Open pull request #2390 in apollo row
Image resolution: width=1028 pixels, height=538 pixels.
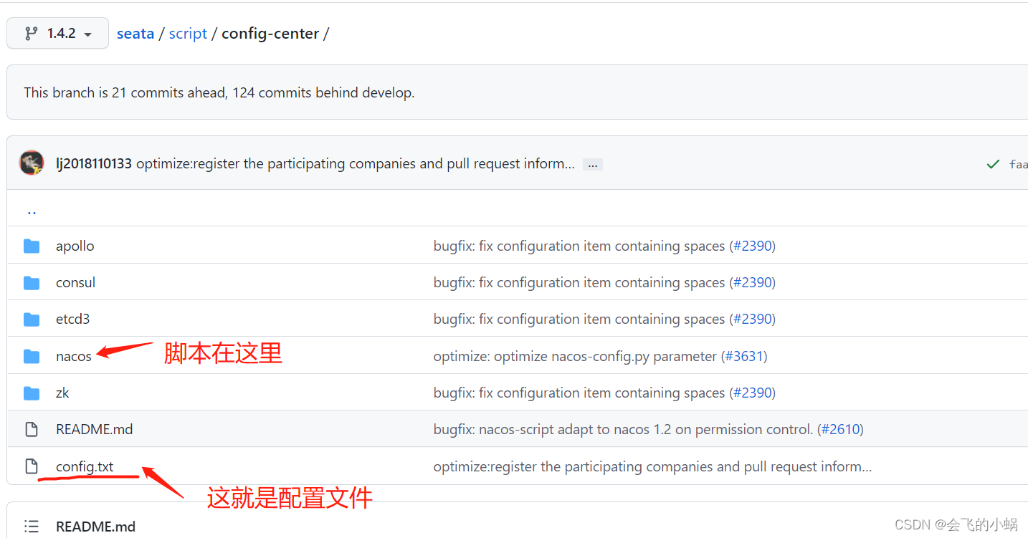point(752,246)
